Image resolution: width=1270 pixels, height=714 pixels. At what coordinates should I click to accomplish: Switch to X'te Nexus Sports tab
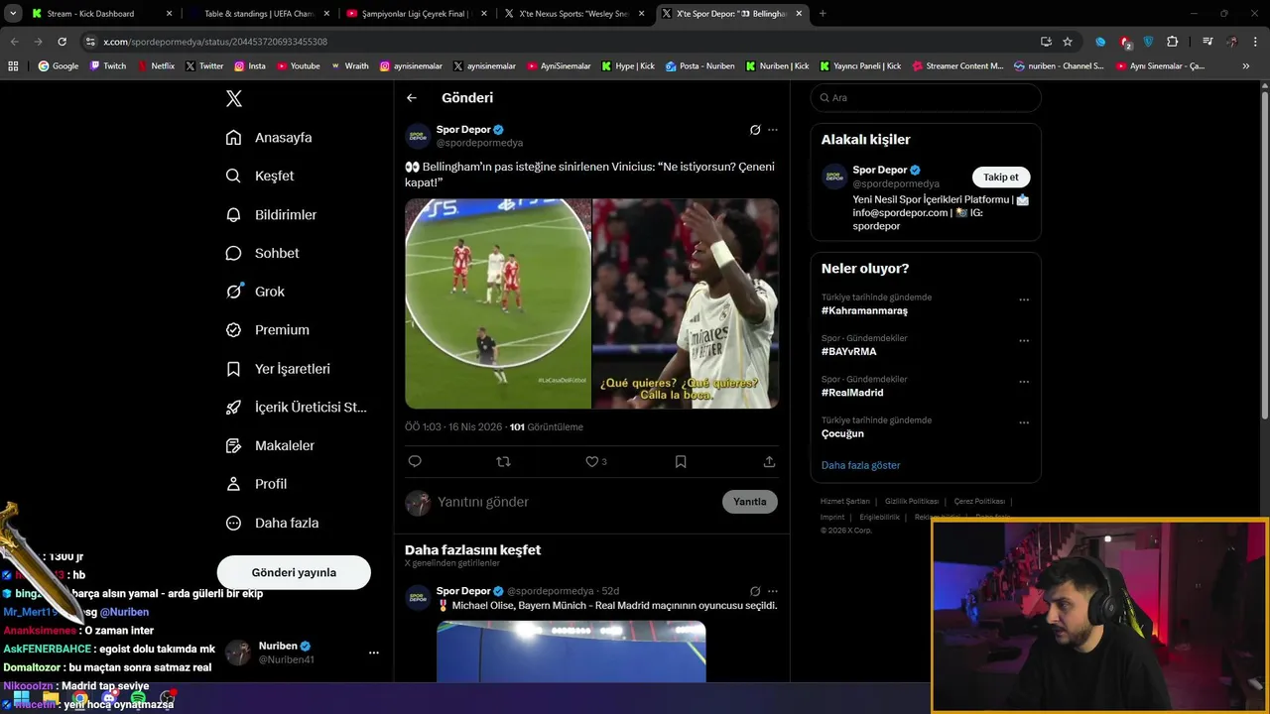(x=573, y=14)
